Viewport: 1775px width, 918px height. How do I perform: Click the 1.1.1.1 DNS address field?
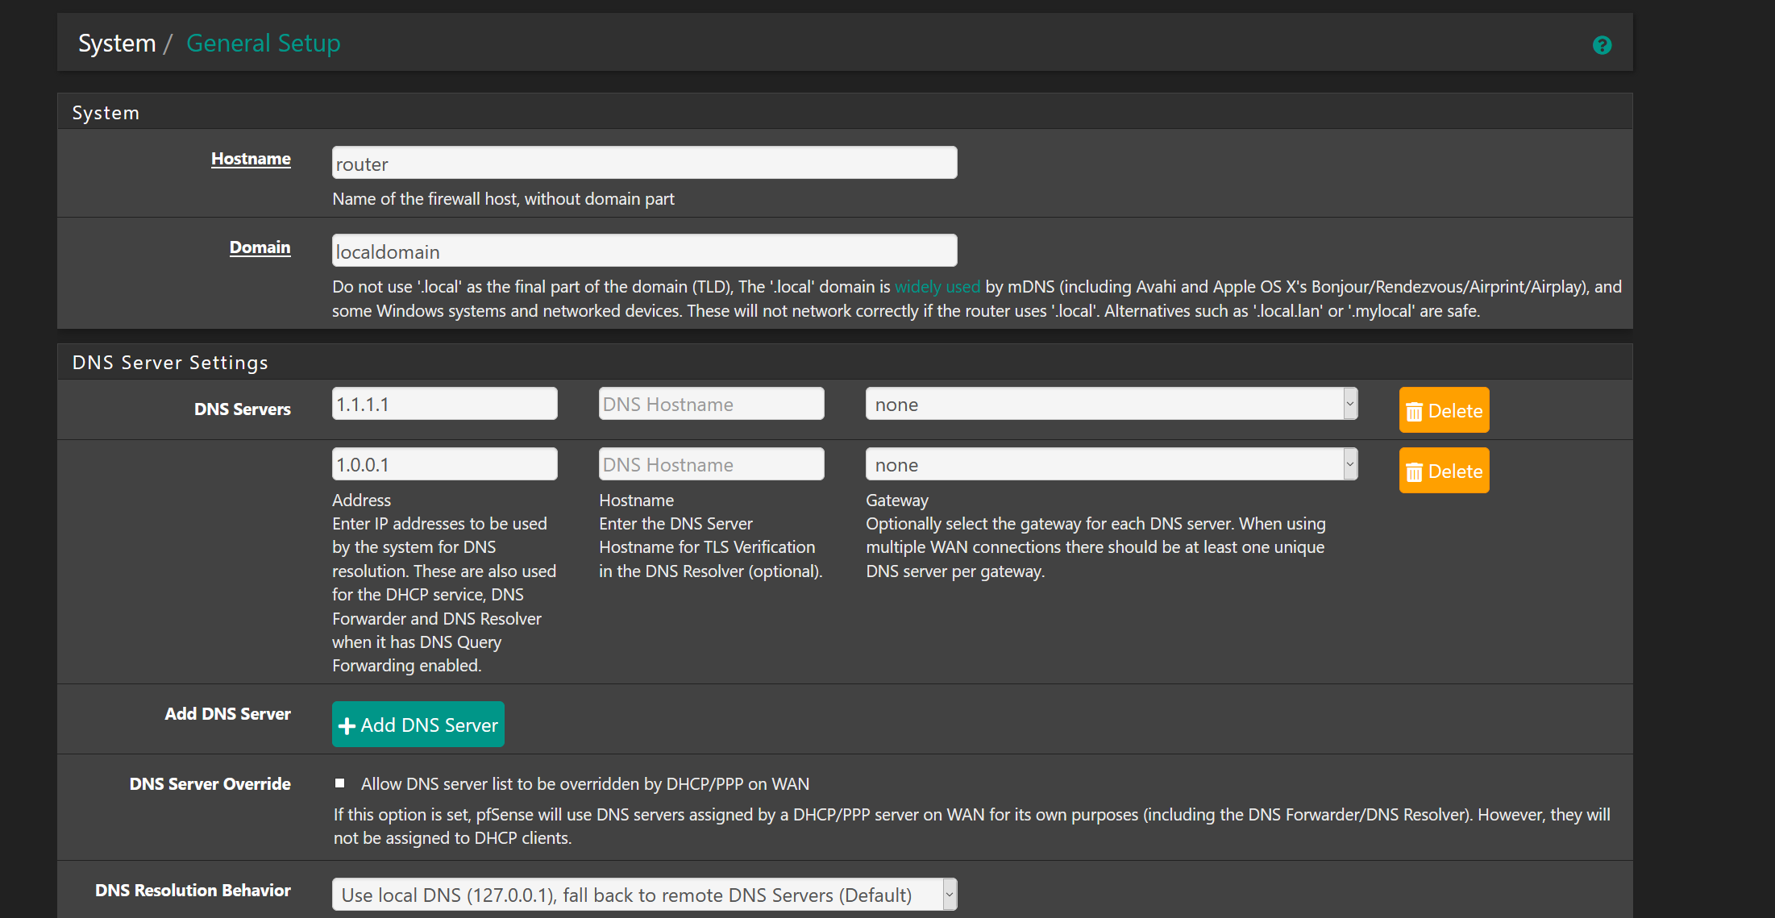click(x=444, y=404)
